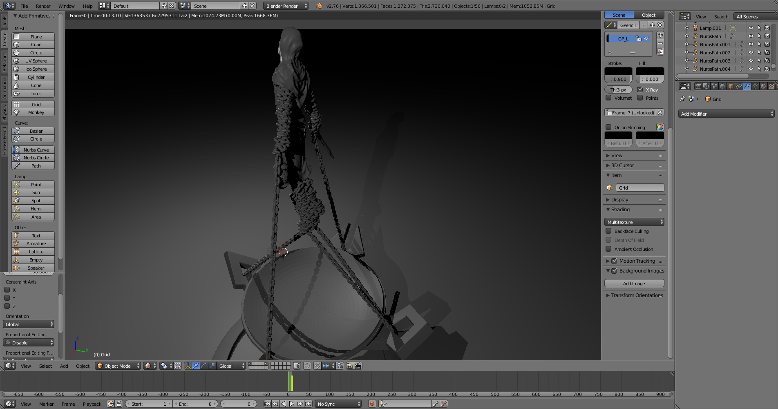Open the mesh Data triangle properties tab

click(755, 86)
